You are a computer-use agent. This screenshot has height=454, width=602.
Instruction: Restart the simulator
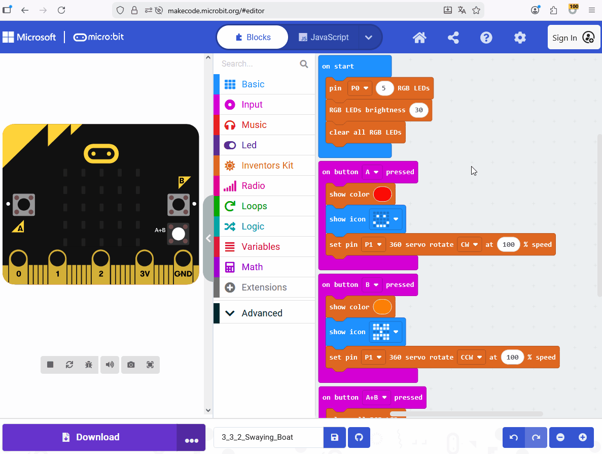coord(69,365)
